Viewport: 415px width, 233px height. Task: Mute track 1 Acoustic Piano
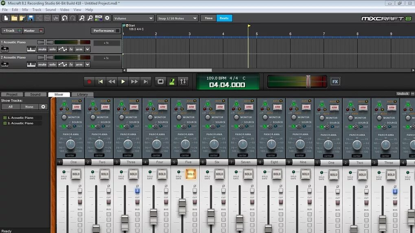coord(42,50)
